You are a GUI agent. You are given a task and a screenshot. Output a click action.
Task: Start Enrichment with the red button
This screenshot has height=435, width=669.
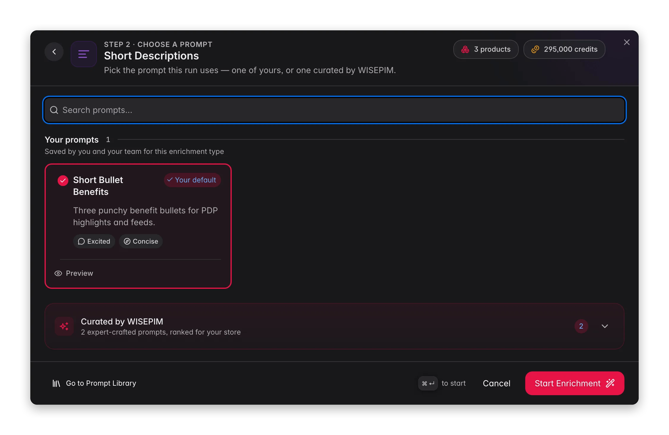[x=575, y=383]
